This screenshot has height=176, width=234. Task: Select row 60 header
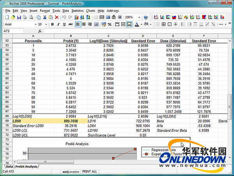pyautogui.click(x=7, y=79)
